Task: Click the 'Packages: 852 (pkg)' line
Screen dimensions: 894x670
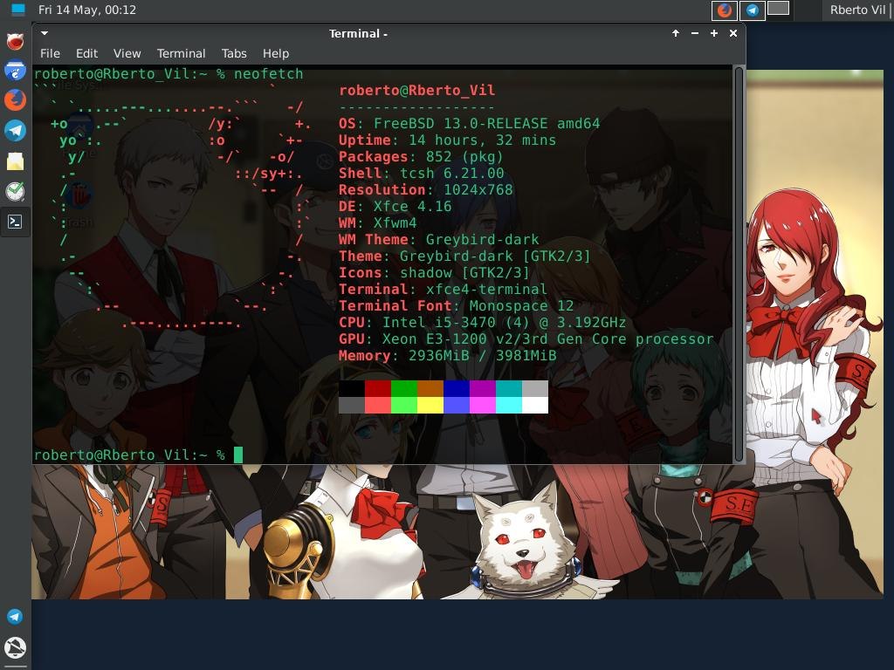Action: tap(421, 157)
